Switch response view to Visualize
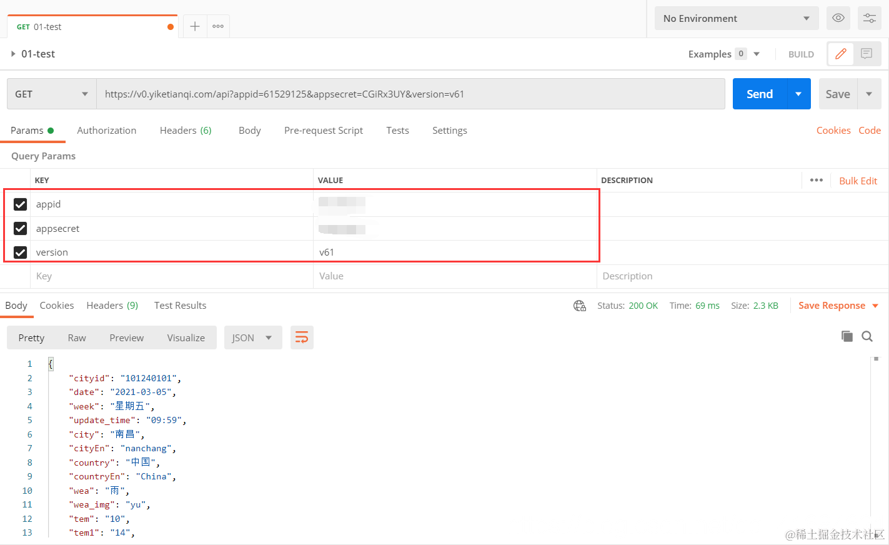This screenshot has width=889, height=545. click(186, 337)
